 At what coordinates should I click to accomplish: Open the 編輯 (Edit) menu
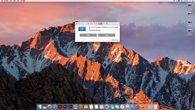tap(15, 1)
